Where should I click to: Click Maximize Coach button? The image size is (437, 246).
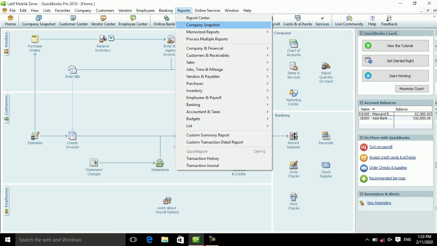pos(412,89)
